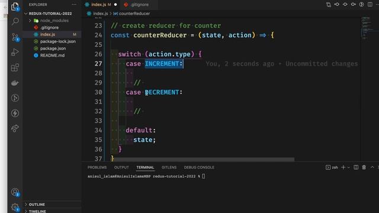Go to previous change icon in editor toolbar
The height and width of the screenshot is (213, 379).
pos(337,4)
